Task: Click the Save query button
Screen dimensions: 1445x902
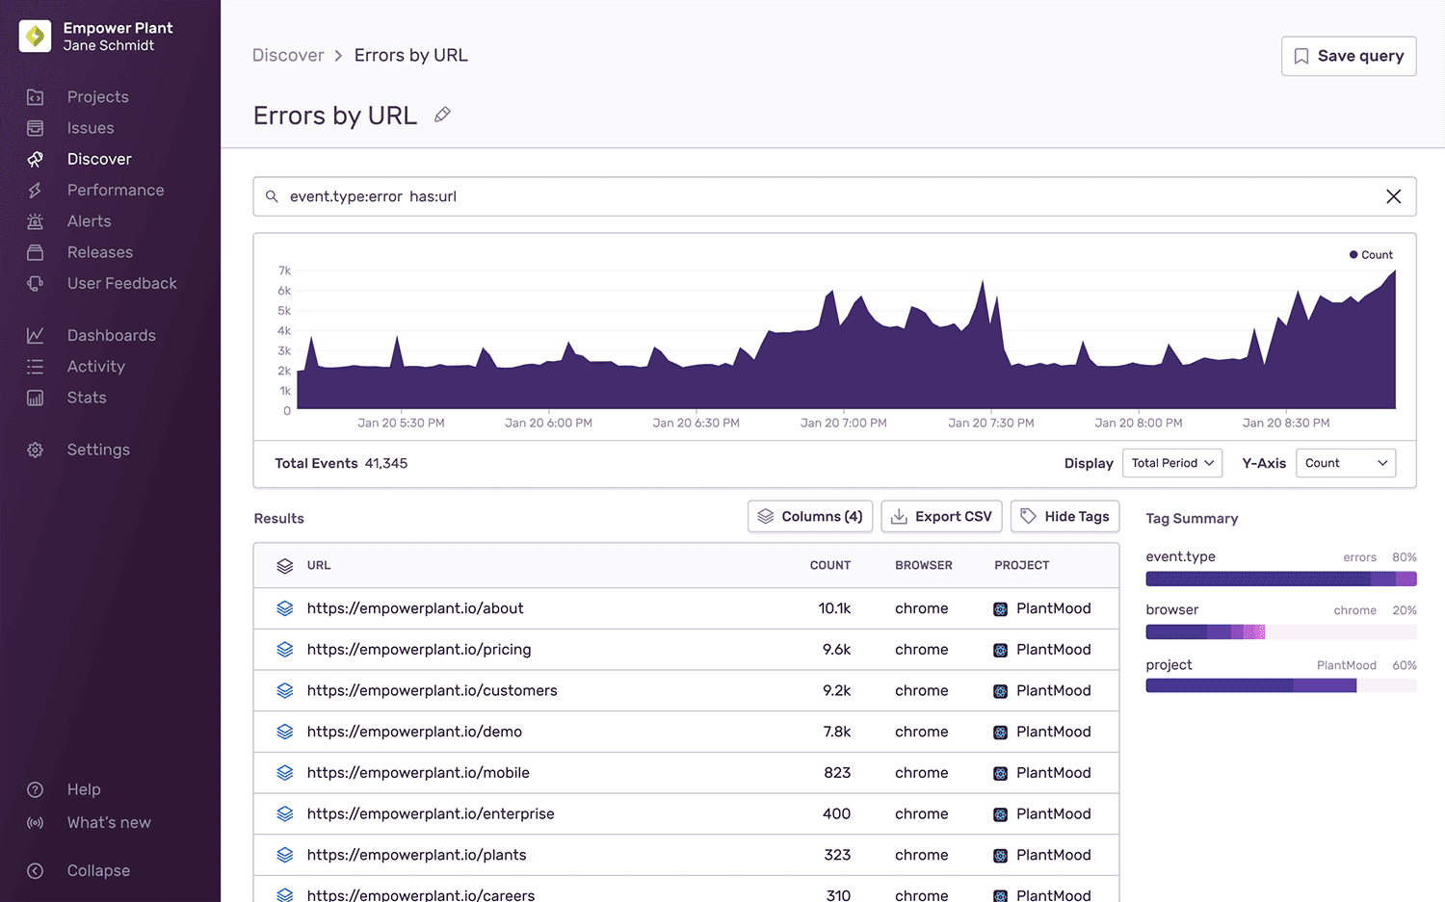Action: point(1348,56)
